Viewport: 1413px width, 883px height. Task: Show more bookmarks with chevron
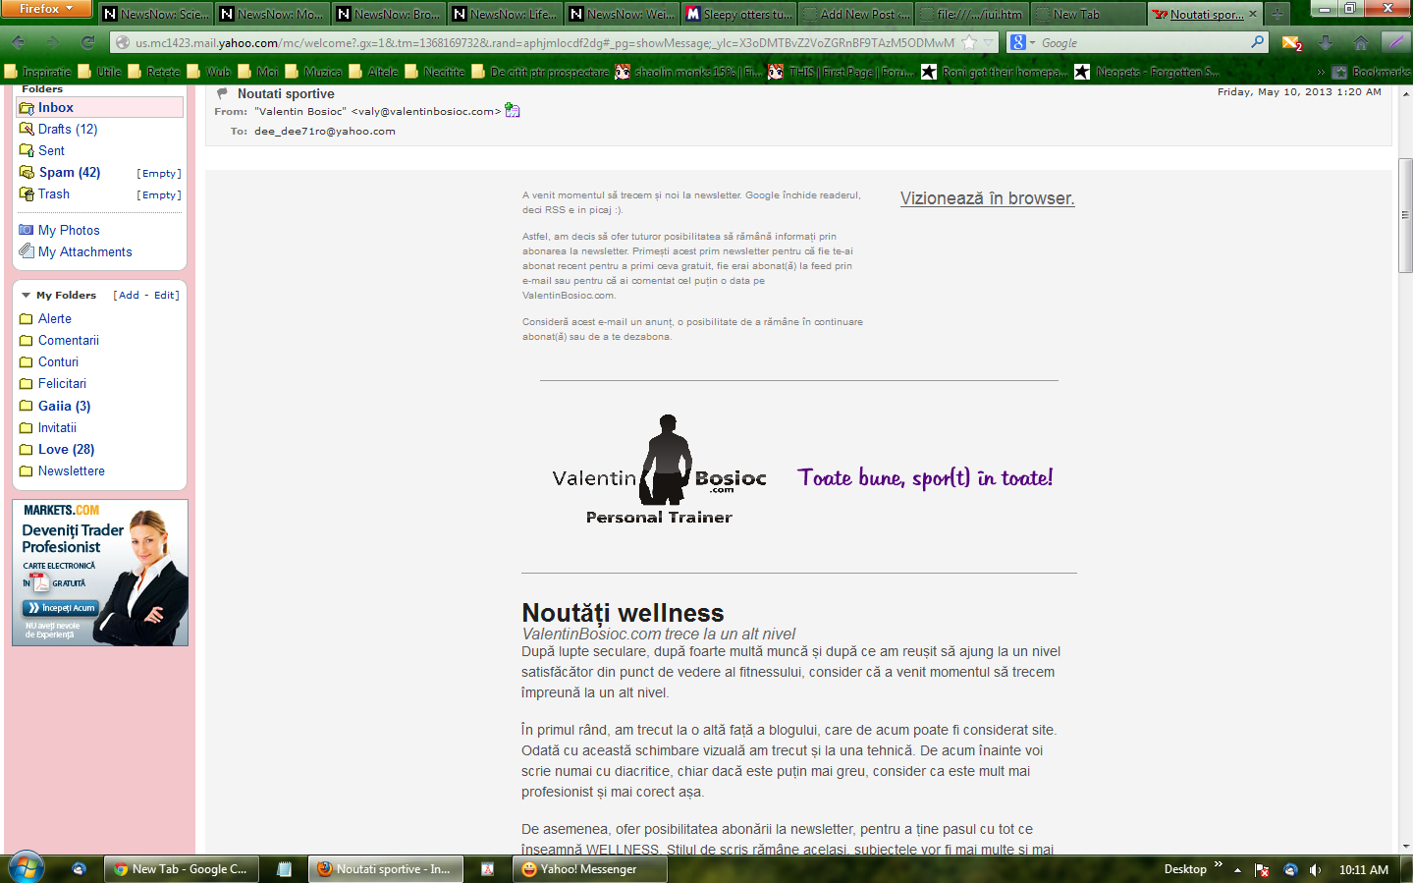pyautogui.click(x=1321, y=72)
